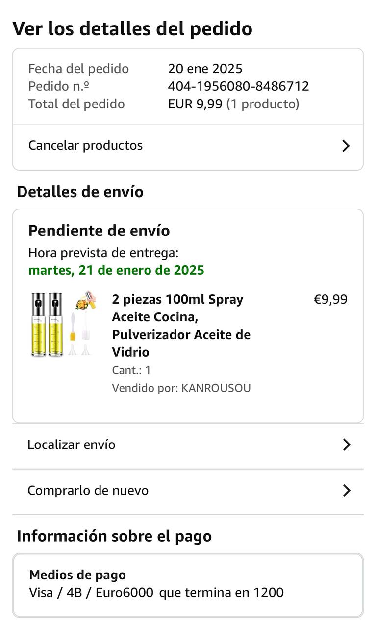Viewport: 376px width, 628px height.
Task: Click the Cant.: 1 quantity text
Action: click(x=131, y=370)
